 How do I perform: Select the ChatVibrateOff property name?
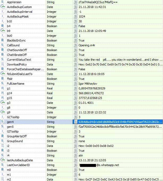click(x=17, y=55)
